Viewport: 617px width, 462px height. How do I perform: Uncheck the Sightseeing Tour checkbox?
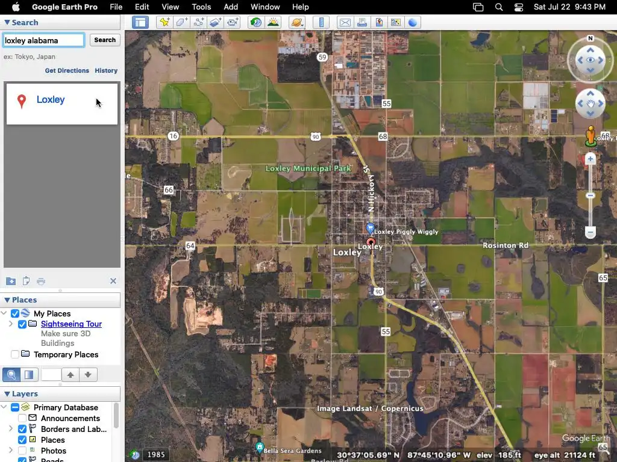pyautogui.click(x=22, y=324)
